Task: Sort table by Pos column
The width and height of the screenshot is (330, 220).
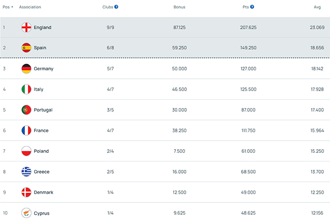Action: [x=7, y=7]
